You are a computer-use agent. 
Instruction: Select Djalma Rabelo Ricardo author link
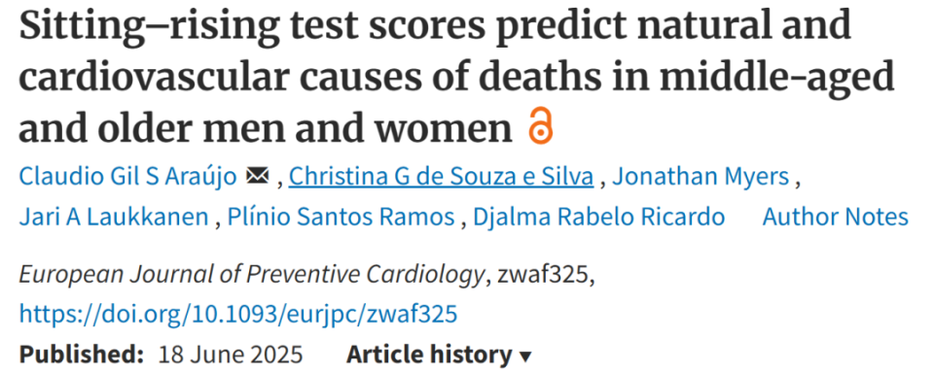599,217
